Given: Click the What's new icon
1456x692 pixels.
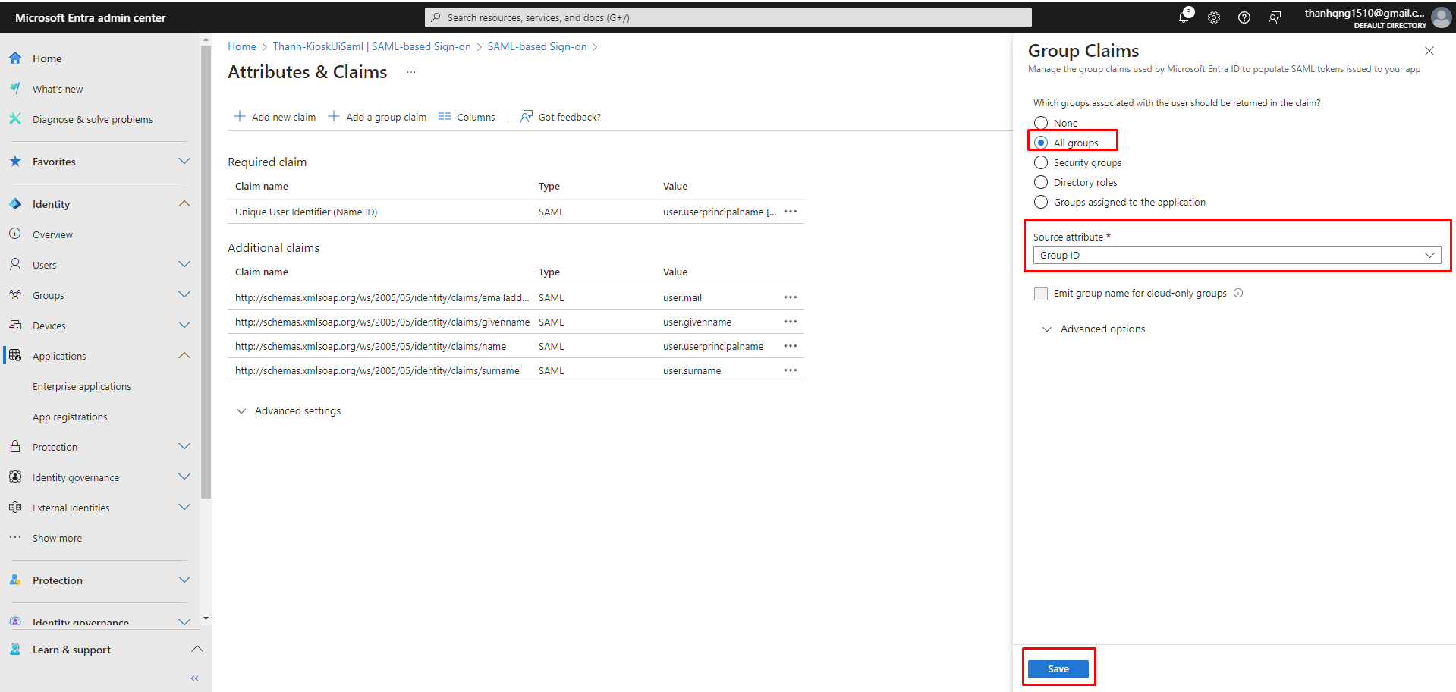Looking at the screenshot, I should (x=15, y=89).
